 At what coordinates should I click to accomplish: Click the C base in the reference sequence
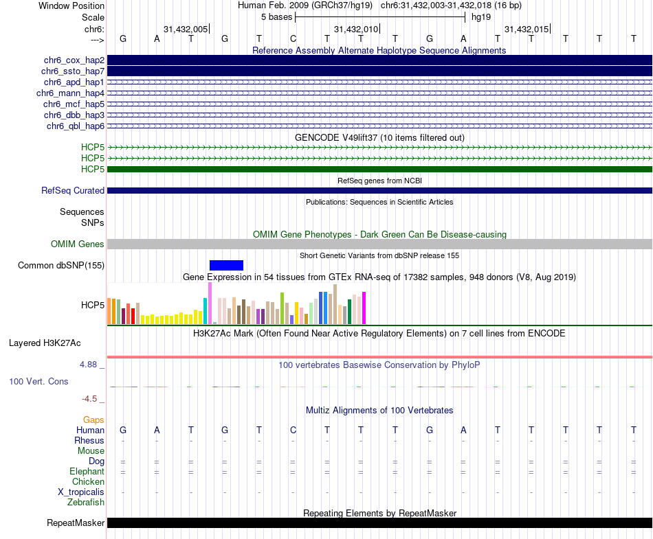tap(294, 38)
